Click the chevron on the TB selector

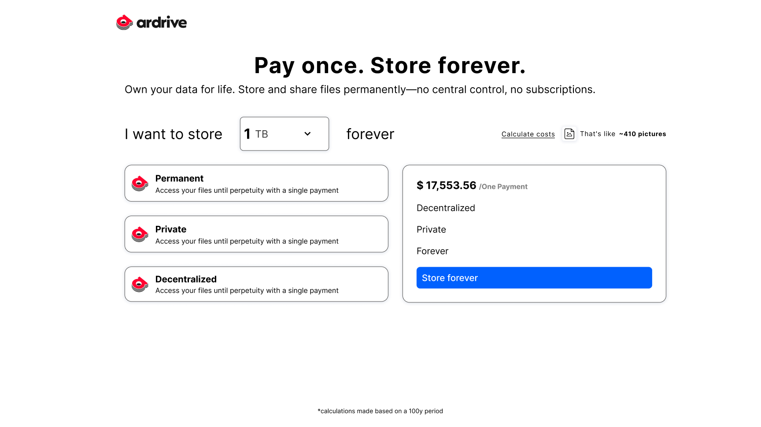307,134
